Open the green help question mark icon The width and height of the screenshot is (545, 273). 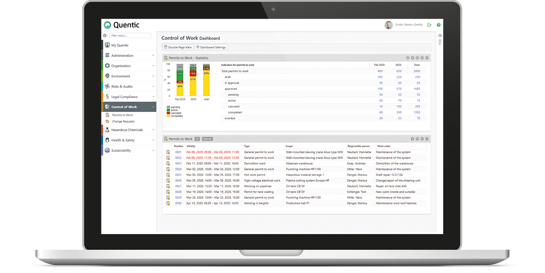point(439,25)
